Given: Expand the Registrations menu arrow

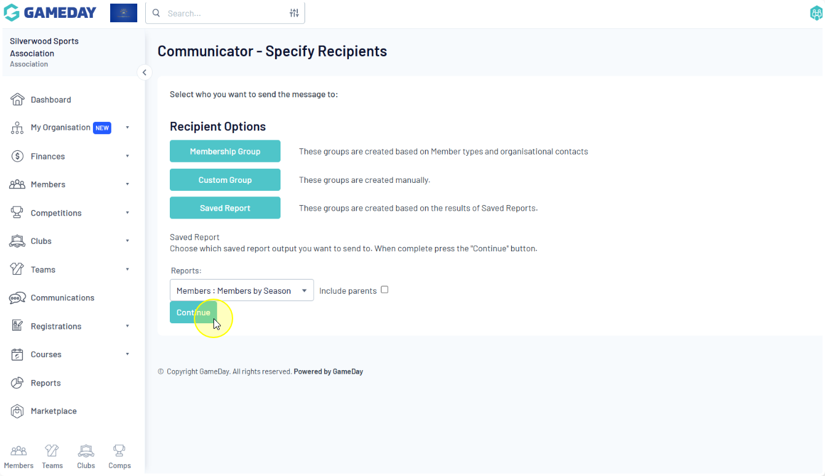Looking at the screenshot, I should (127, 326).
